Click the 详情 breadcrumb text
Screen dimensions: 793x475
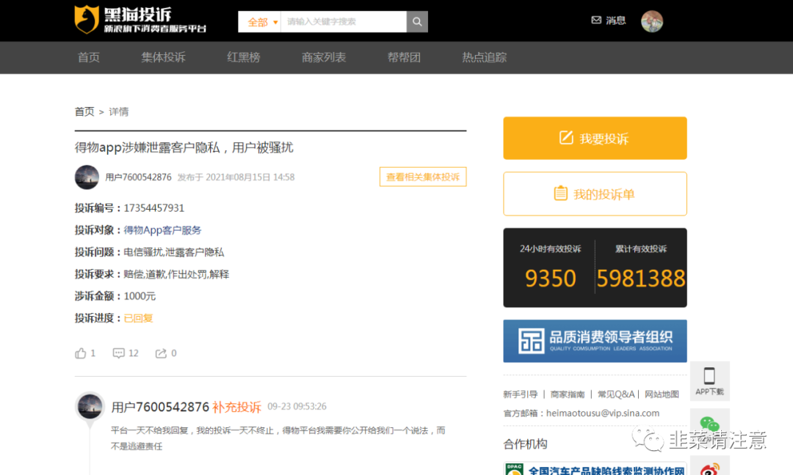pyautogui.click(x=119, y=111)
